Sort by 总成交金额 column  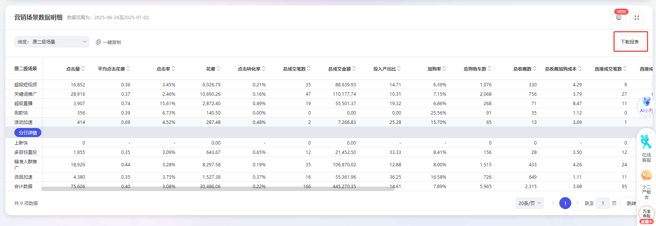tap(354, 69)
